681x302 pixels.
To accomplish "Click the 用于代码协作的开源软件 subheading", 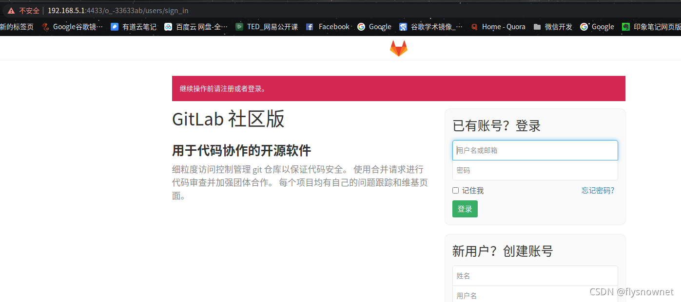I will click(x=241, y=150).
